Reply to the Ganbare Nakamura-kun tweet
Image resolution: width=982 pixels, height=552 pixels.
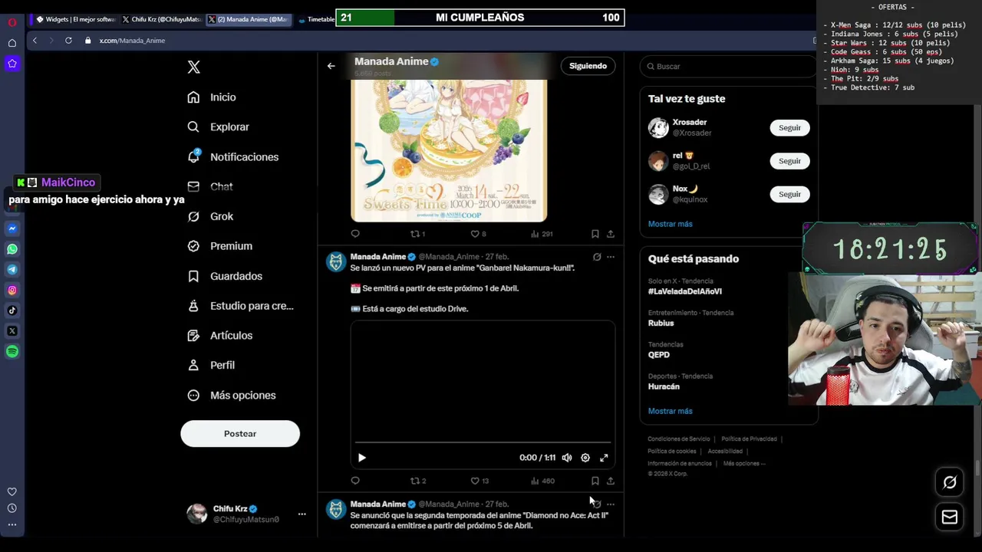(x=355, y=481)
